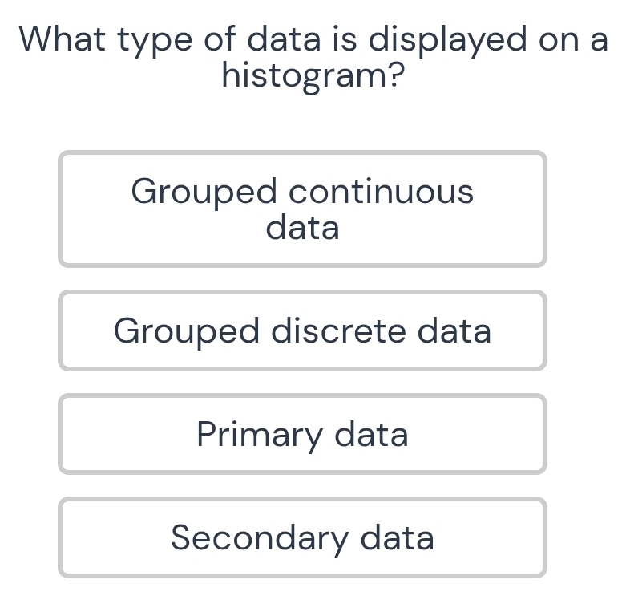The width and height of the screenshot is (622, 592).
Task: Pick the Primary data answer
Action: pos(302,434)
